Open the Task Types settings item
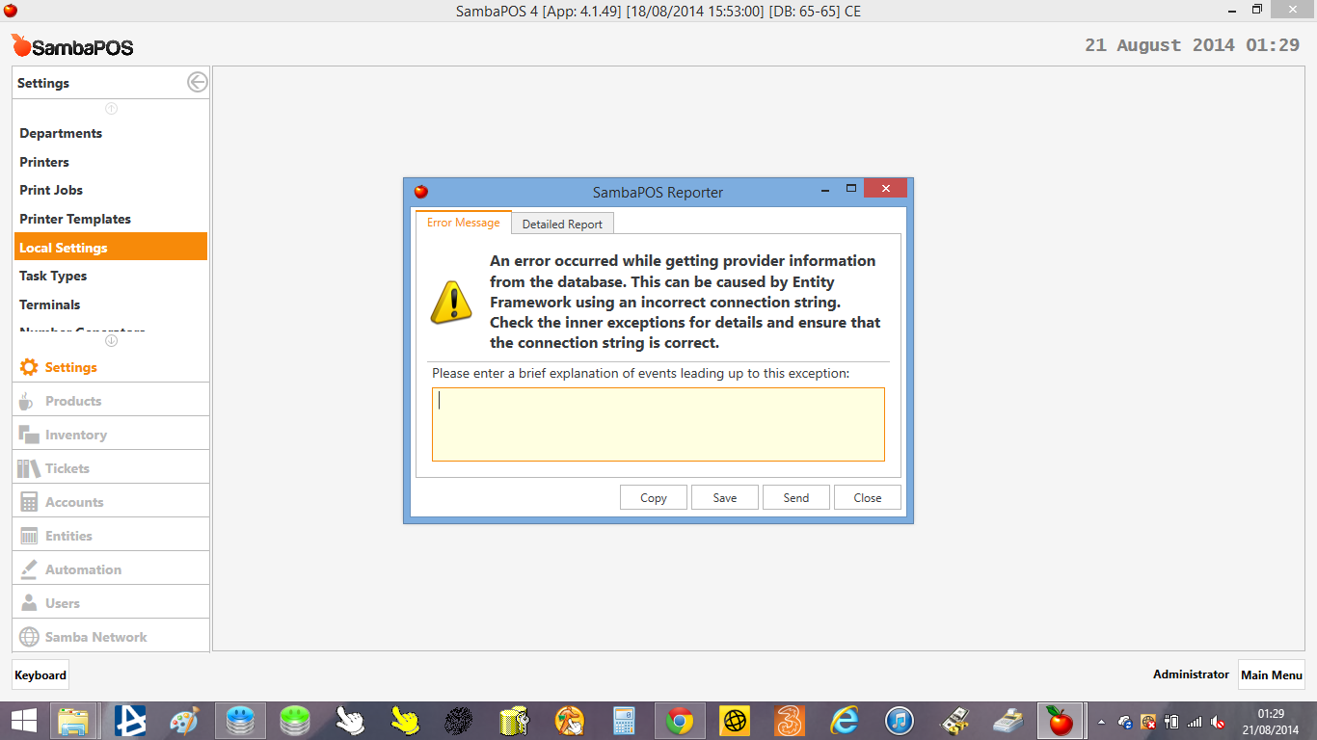This screenshot has height=740, width=1317. tap(111, 276)
